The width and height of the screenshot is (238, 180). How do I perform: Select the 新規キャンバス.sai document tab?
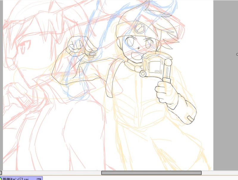(x=21, y=178)
